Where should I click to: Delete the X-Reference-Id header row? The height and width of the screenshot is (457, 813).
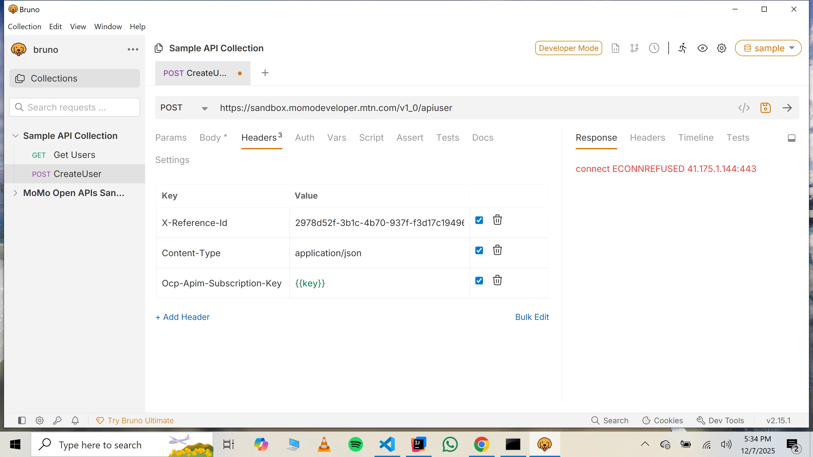[497, 220]
